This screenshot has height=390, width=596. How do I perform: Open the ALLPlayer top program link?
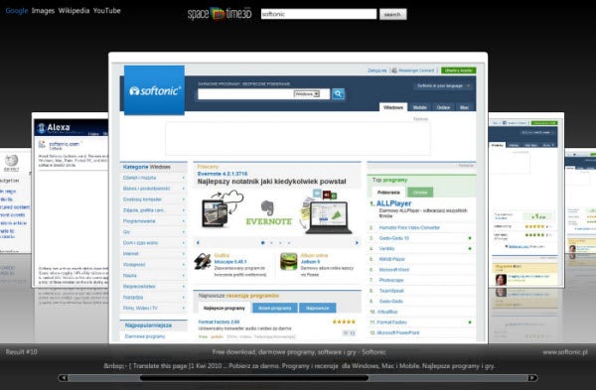(x=393, y=203)
